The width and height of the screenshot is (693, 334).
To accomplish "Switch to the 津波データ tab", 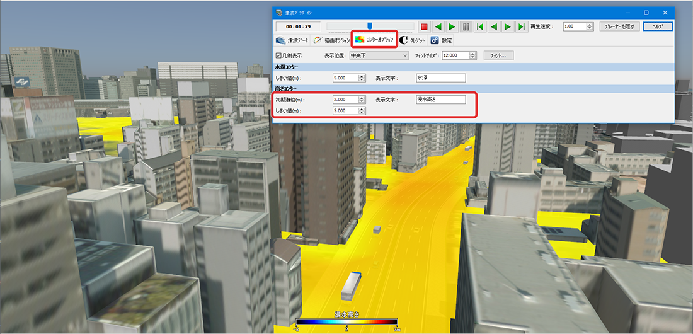I will (x=292, y=40).
